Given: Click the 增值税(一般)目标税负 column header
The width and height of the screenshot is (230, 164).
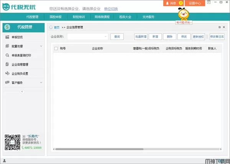Looking at the screenshot, I should click(x=146, y=48).
